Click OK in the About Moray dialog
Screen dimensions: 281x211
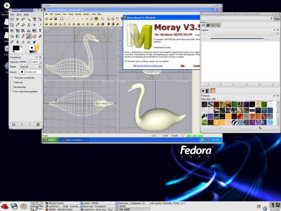coord(182,66)
